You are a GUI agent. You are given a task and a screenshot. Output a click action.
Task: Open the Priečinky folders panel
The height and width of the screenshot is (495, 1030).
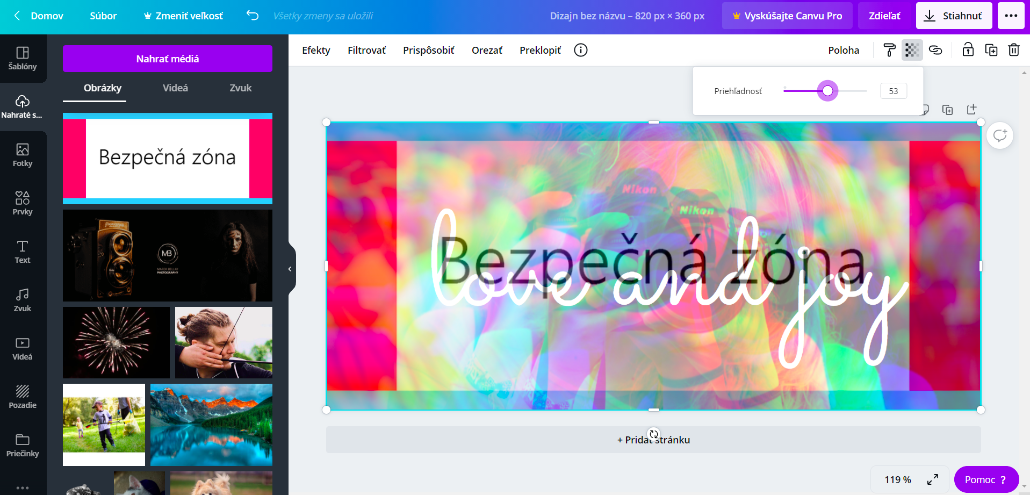click(x=23, y=446)
